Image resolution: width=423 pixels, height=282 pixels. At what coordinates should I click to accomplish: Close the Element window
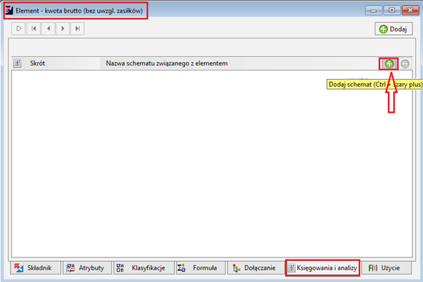[410, 10]
